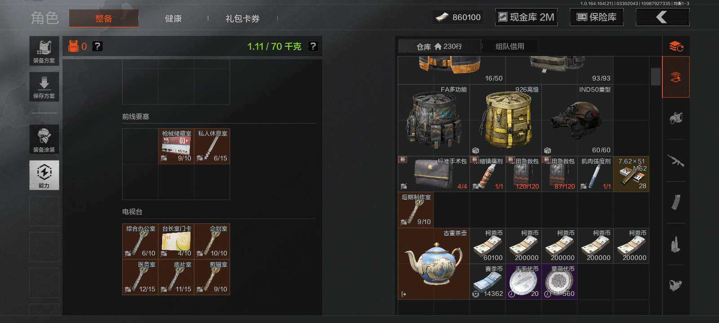Select the 古董茶壶 teapot item
Screen dimensions: 719x323
tap(434, 264)
